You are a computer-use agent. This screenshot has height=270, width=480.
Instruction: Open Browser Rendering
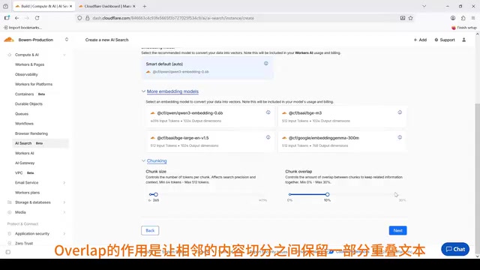pyautogui.click(x=31, y=133)
